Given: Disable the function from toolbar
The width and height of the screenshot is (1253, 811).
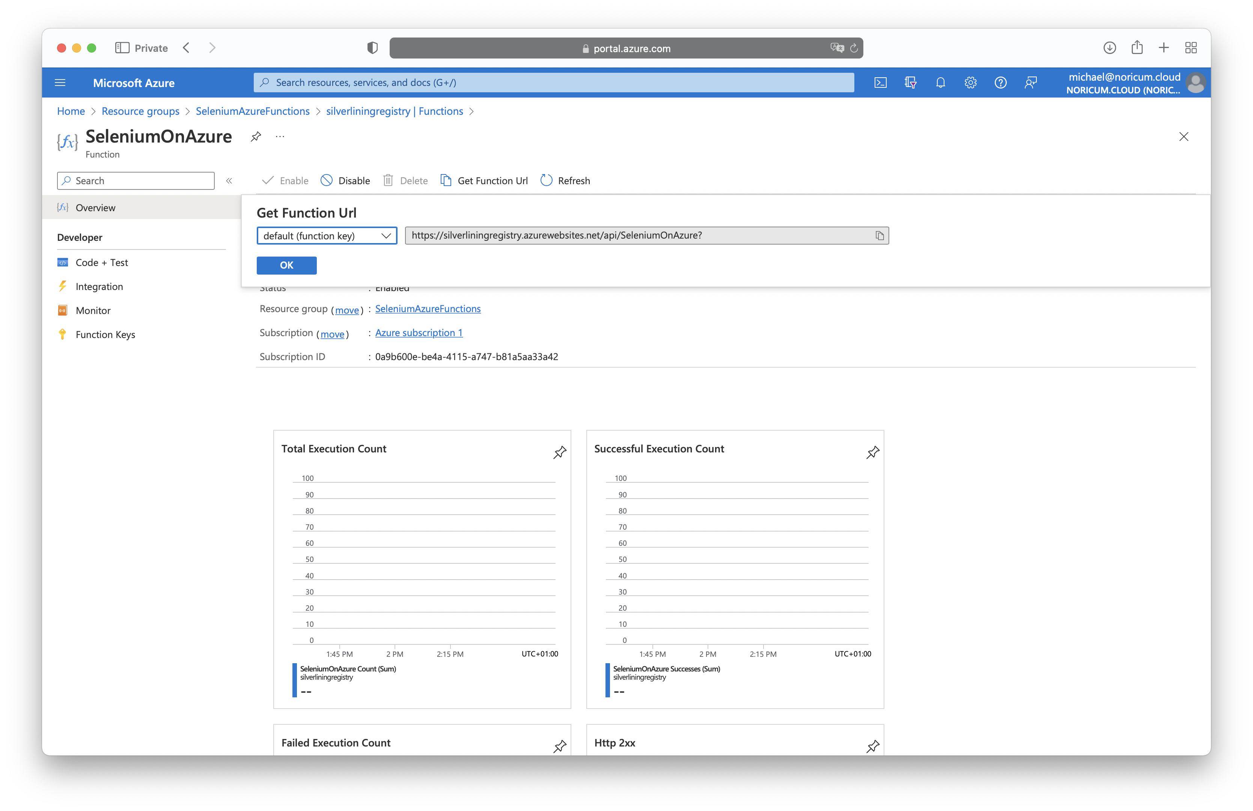Looking at the screenshot, I should (345, 181).
